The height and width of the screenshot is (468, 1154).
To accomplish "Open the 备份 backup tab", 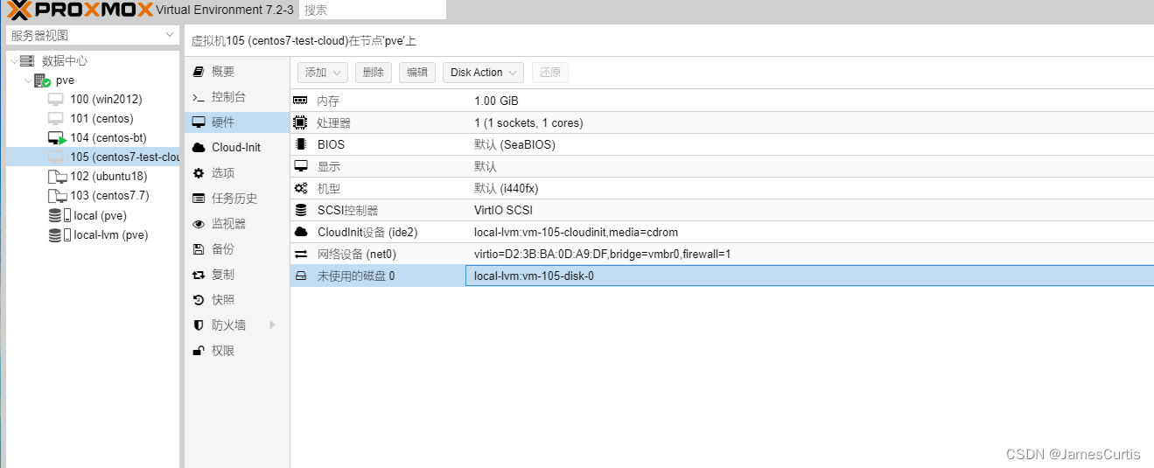I will click(x=237, y=248).
